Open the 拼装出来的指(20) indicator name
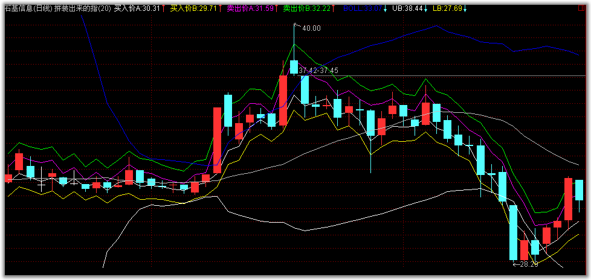Screen dimensions: 591x280 (82, 9)
